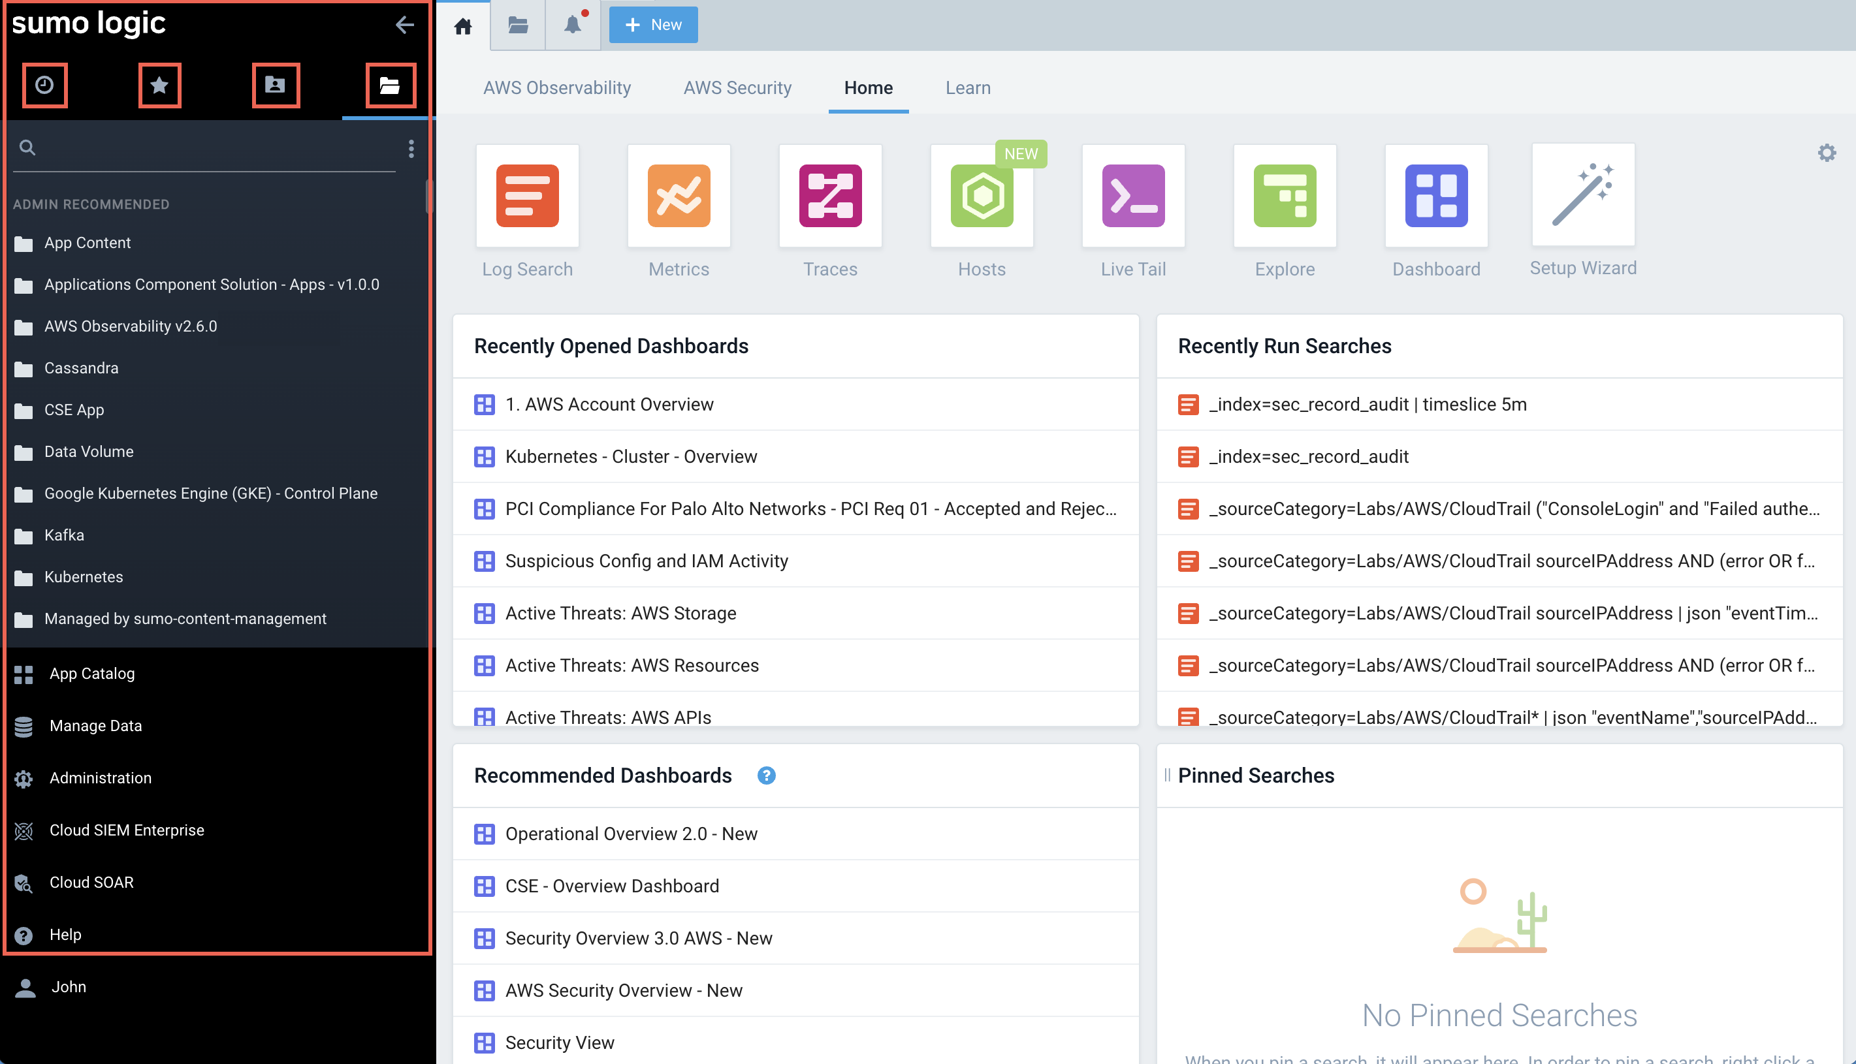Show recent items via clock icon

pyautogui.click(x=44, y=86)
